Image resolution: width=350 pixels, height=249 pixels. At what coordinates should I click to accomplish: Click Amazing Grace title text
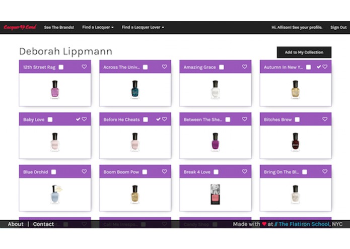click(200, 67)
